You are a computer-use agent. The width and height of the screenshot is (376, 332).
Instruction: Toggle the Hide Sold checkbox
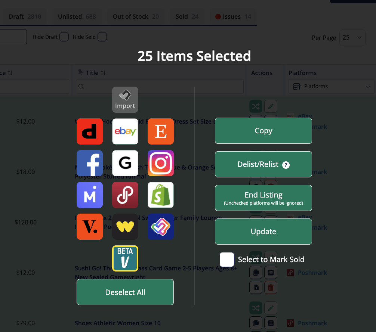tap(102, 37)
